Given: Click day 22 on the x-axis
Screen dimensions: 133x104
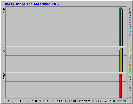Looking at the screenshot, I should click(x=90, y=101).
